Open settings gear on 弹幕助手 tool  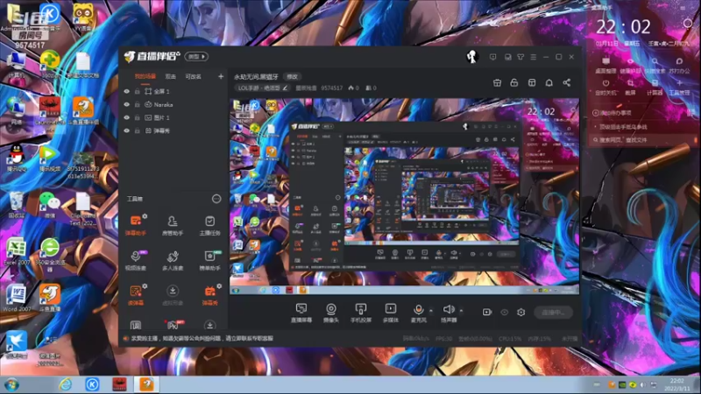click(x=145, y=216)
